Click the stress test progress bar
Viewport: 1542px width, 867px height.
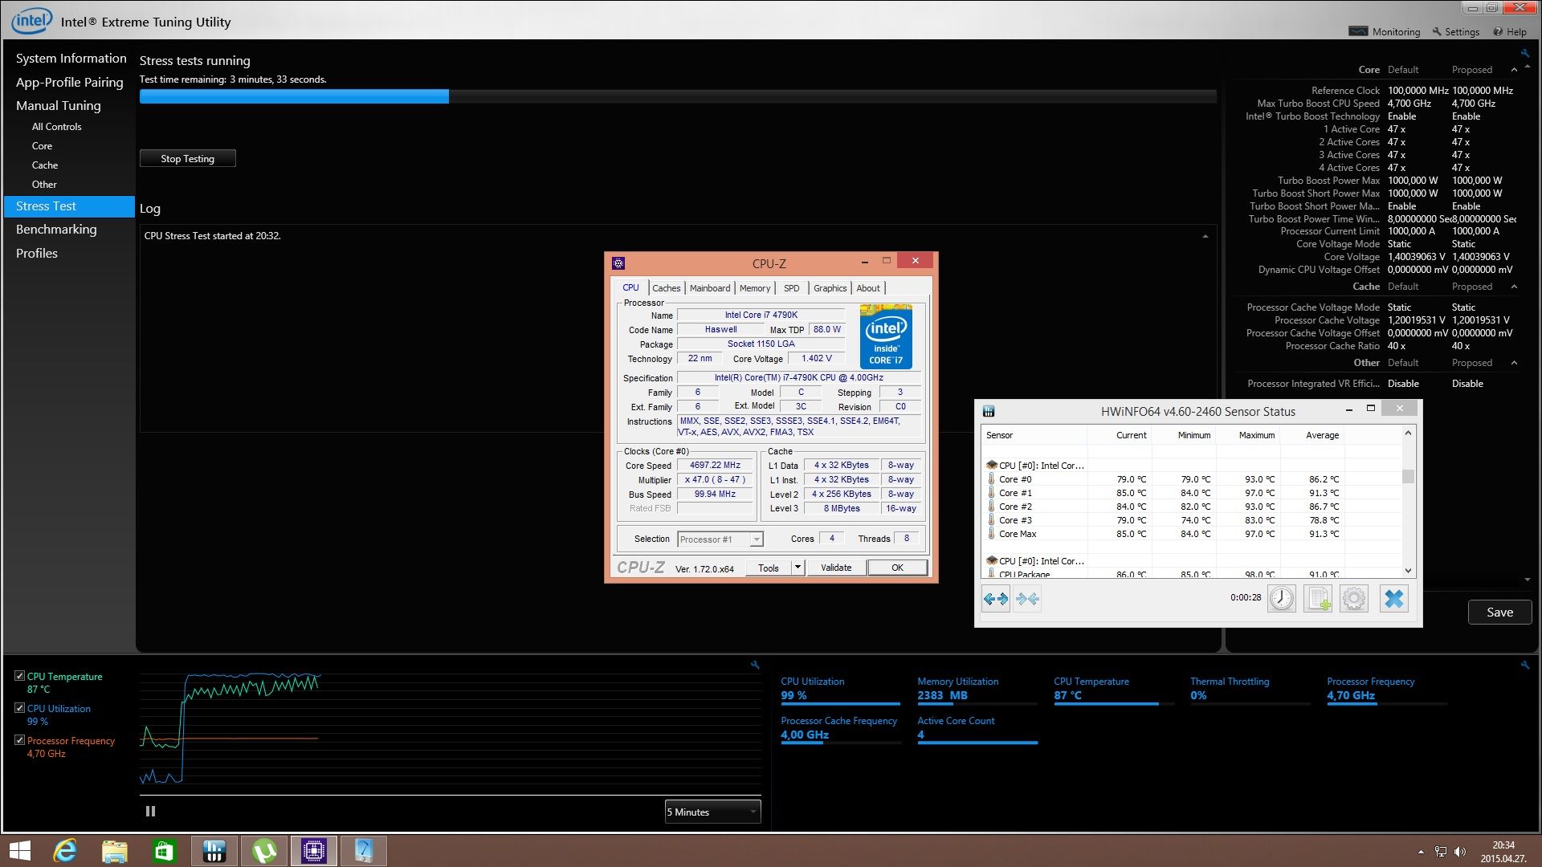(678, 96)
